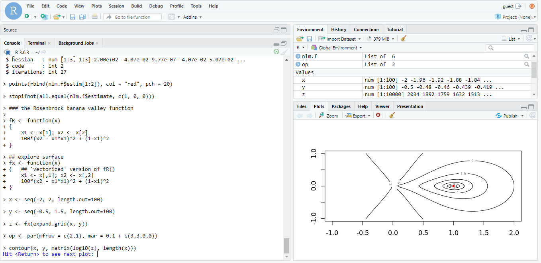Print the current file
The image size is (541, 263).
95,16
